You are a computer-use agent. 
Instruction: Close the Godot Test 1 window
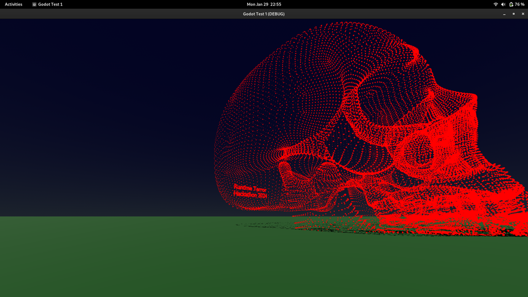pyautogui.click(x=523, y=14)
